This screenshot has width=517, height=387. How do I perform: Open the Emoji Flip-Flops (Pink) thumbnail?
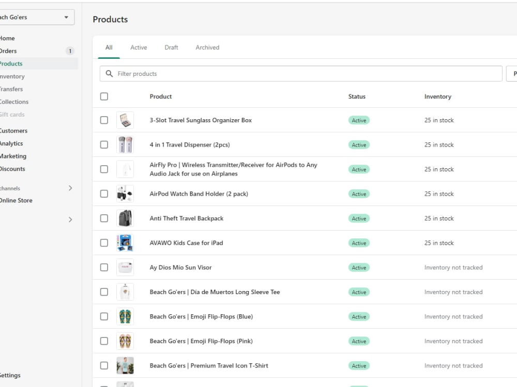tap(125, 341)
